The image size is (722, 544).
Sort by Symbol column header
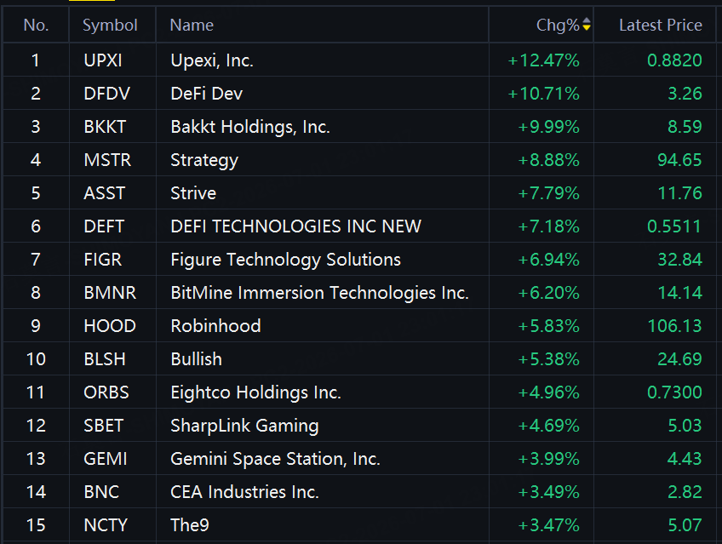pos(110,25)
